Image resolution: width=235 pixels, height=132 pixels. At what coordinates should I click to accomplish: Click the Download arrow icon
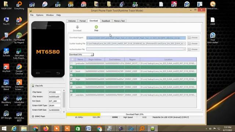tap(77, 27)
